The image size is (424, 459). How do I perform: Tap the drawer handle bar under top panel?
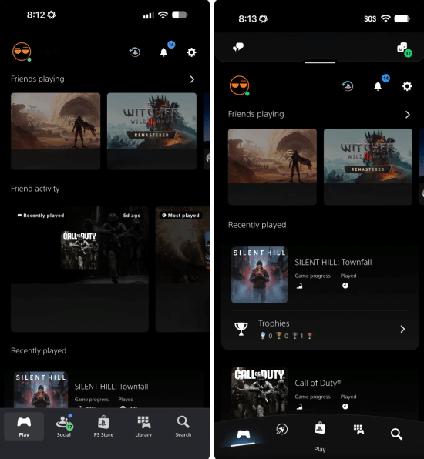pyautogui.click(x=320, y=62)
